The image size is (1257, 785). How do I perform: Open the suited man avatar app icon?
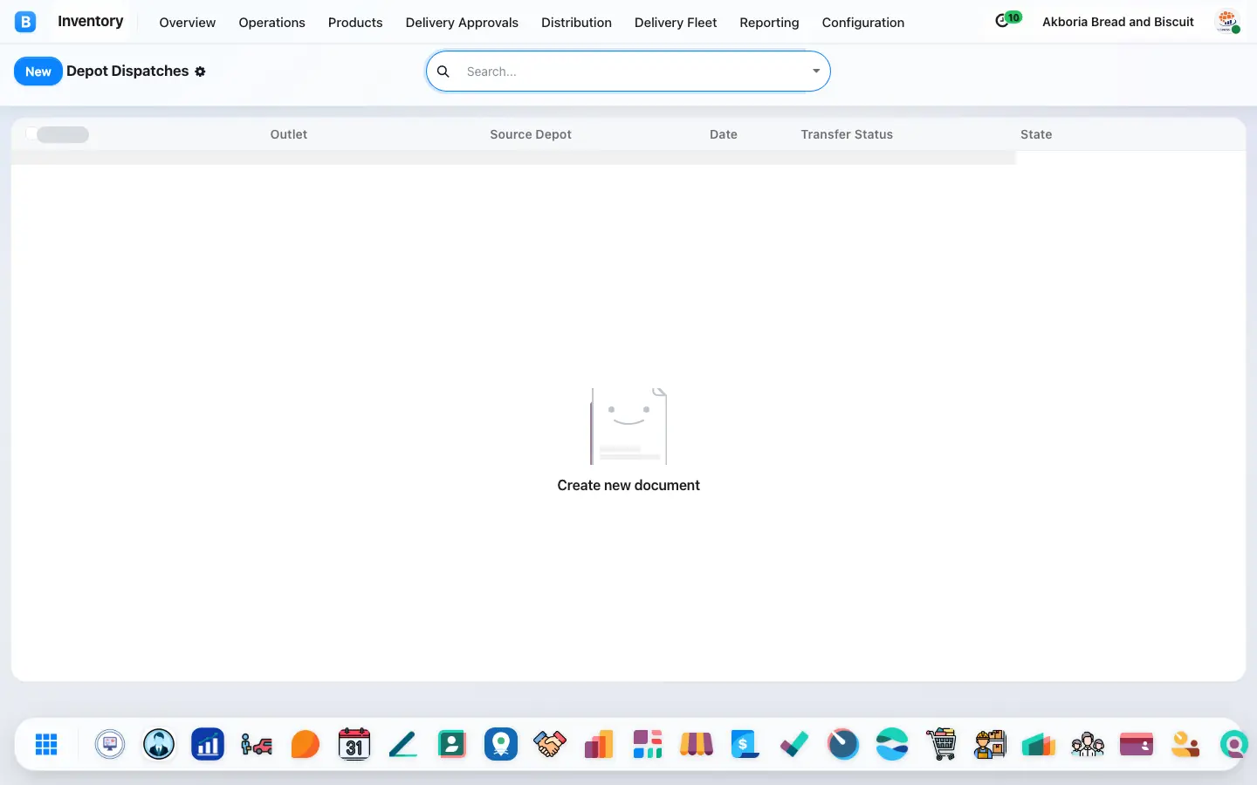[x=159, y=745]
